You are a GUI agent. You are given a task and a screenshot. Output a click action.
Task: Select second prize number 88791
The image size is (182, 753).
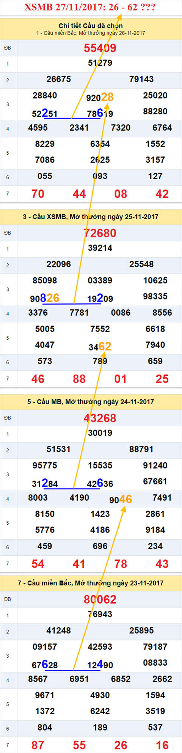click(x=141, y=449)
